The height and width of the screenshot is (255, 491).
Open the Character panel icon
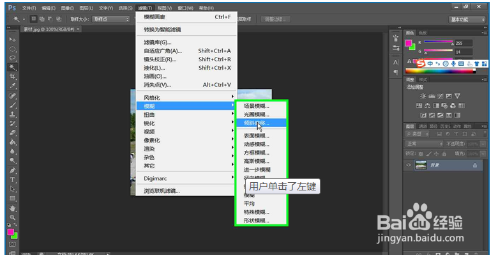[x=396, y=63]
